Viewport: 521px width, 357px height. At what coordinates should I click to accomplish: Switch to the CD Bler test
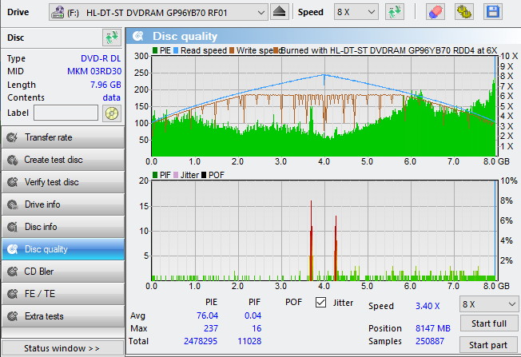(x=62, y=272)
